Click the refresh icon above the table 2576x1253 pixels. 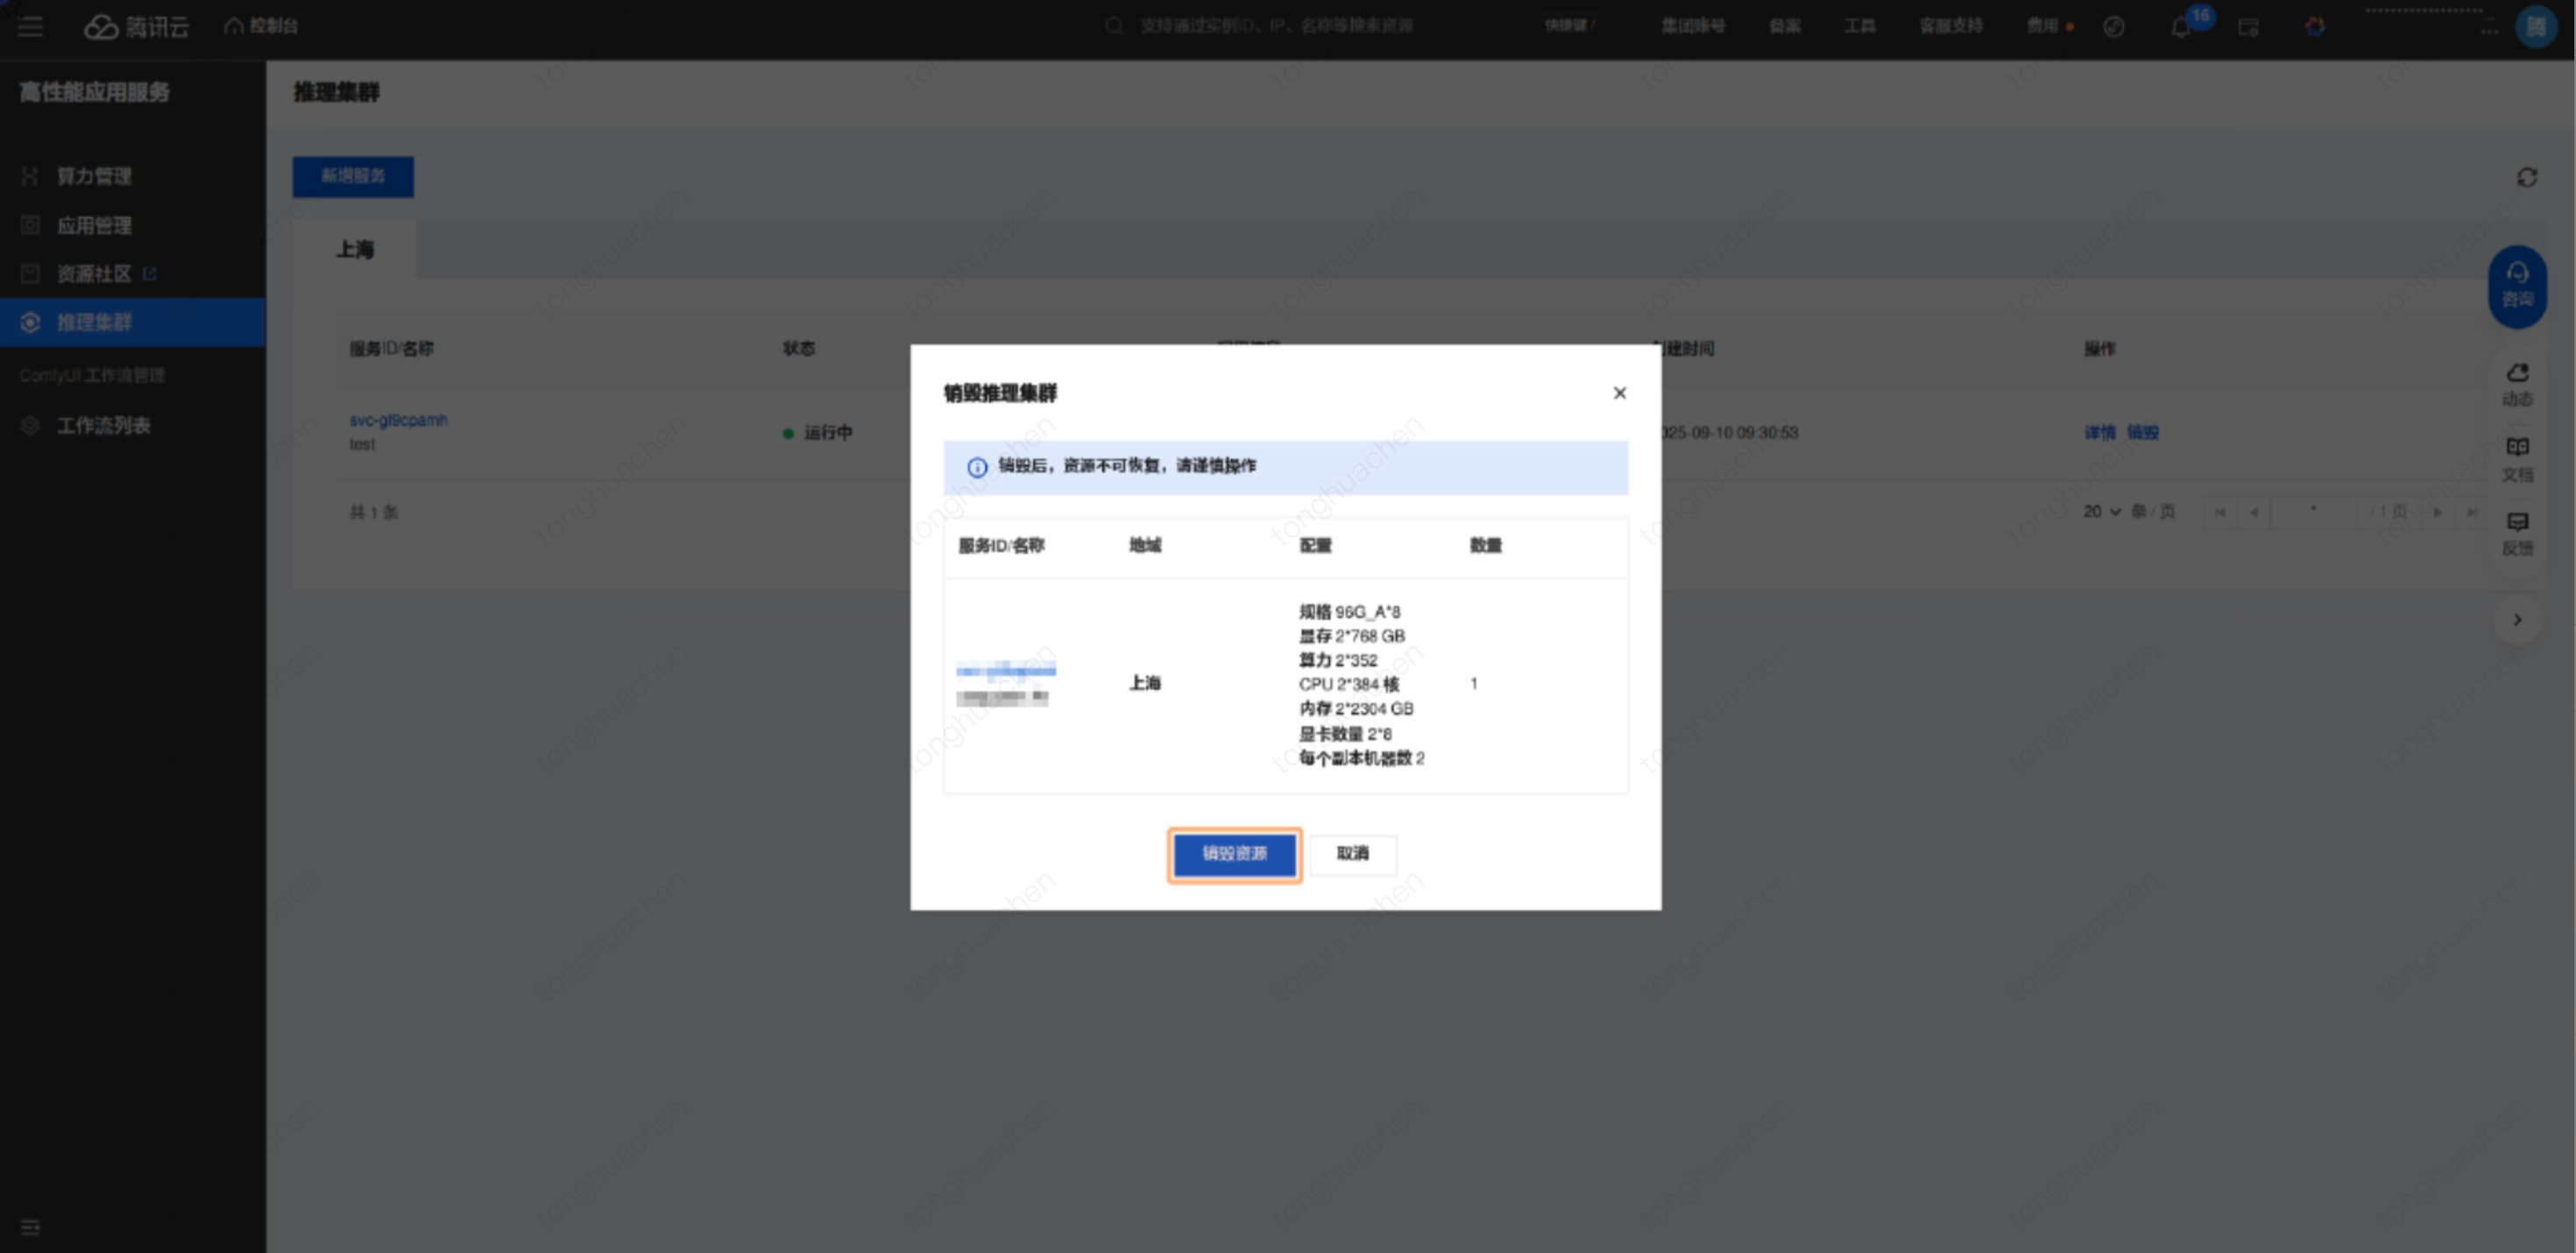2526,177
